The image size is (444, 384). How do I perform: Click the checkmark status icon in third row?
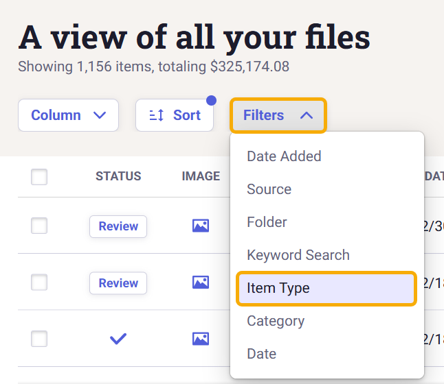tap(118, 338)
